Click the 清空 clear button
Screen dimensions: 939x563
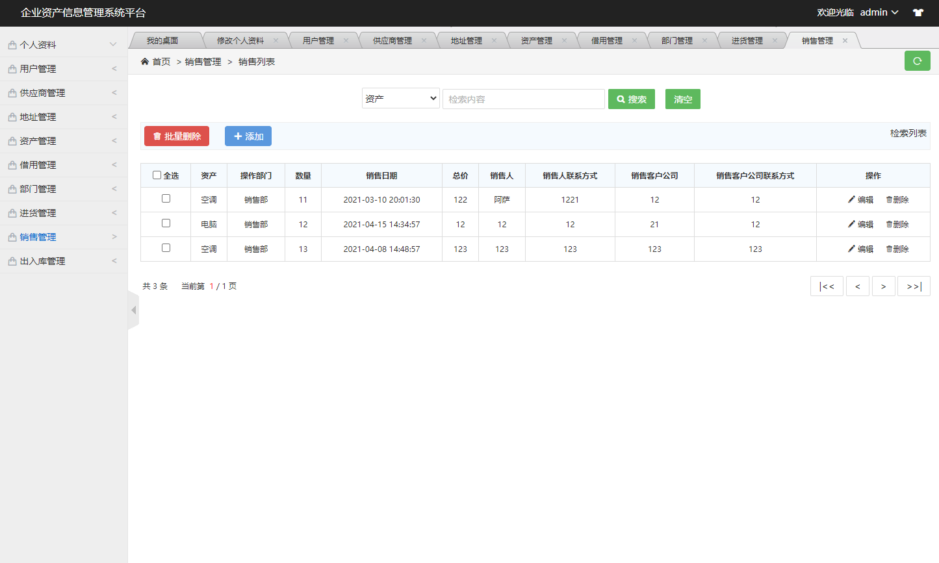point(682,99)
